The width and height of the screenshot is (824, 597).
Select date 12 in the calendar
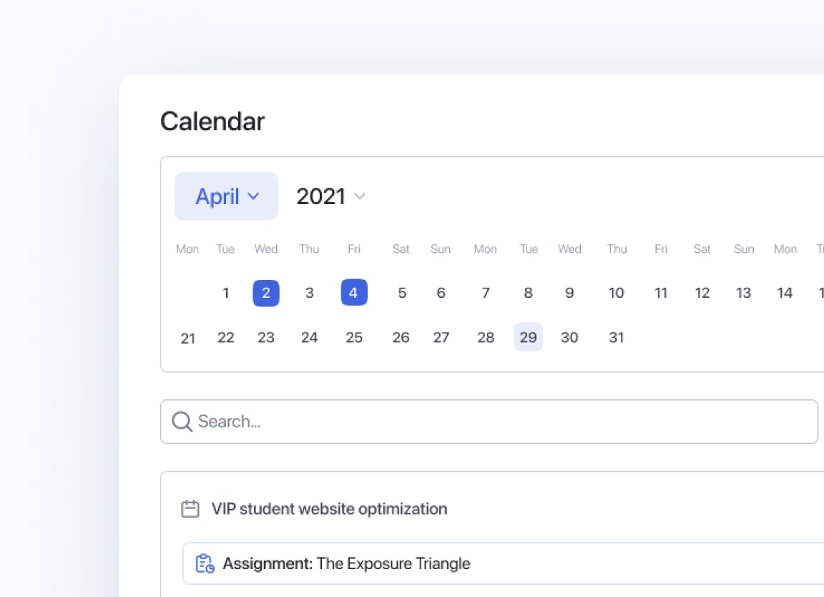click(x=702, y=293)
